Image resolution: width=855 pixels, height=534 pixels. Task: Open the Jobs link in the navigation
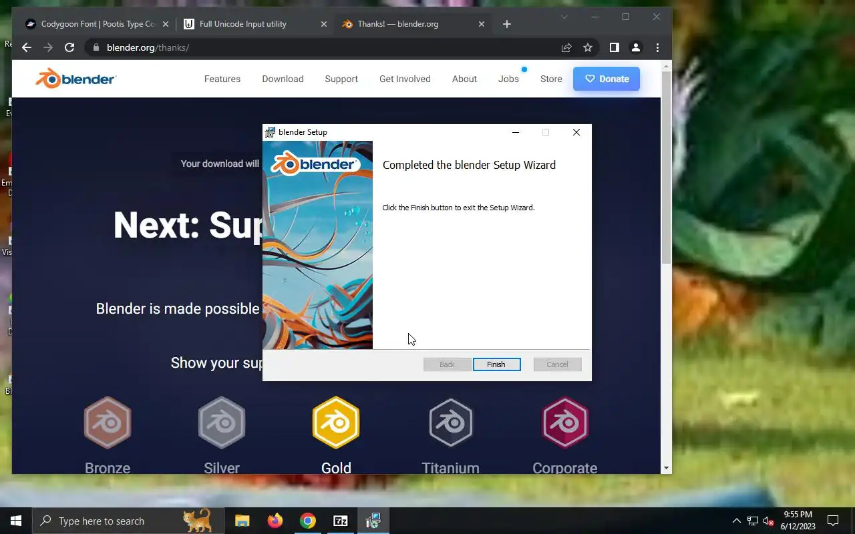pos(508,79)
